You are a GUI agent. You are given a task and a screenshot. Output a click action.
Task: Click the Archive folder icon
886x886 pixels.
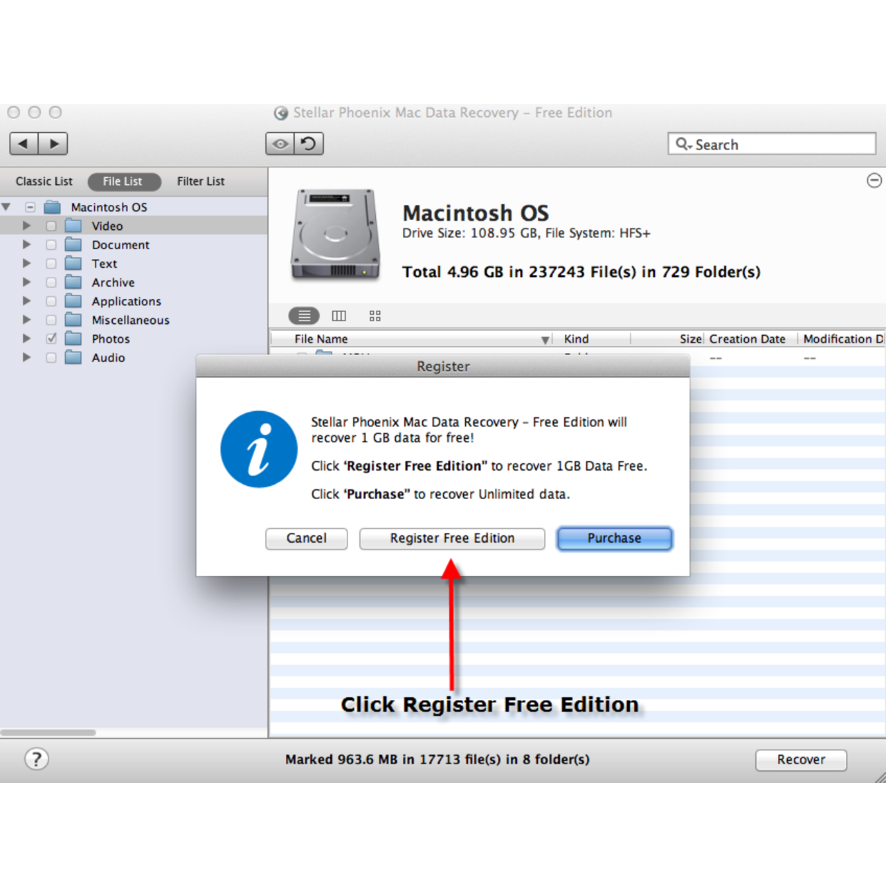pyautogui.click(x=73, y=282)
